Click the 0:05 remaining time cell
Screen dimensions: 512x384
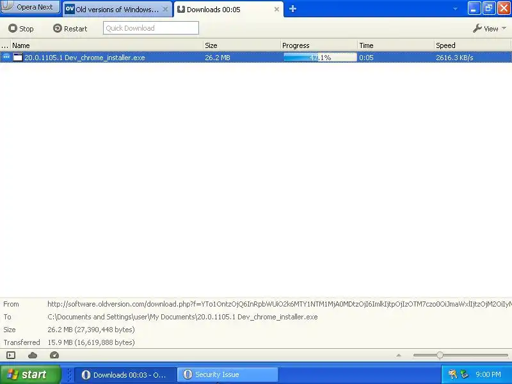[x=366, y=58]
